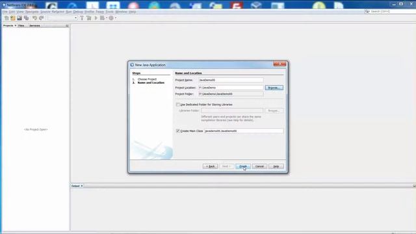Click the Project Name input field
Image resolution: width=416 pixels, height=234 pixels.
231,80
